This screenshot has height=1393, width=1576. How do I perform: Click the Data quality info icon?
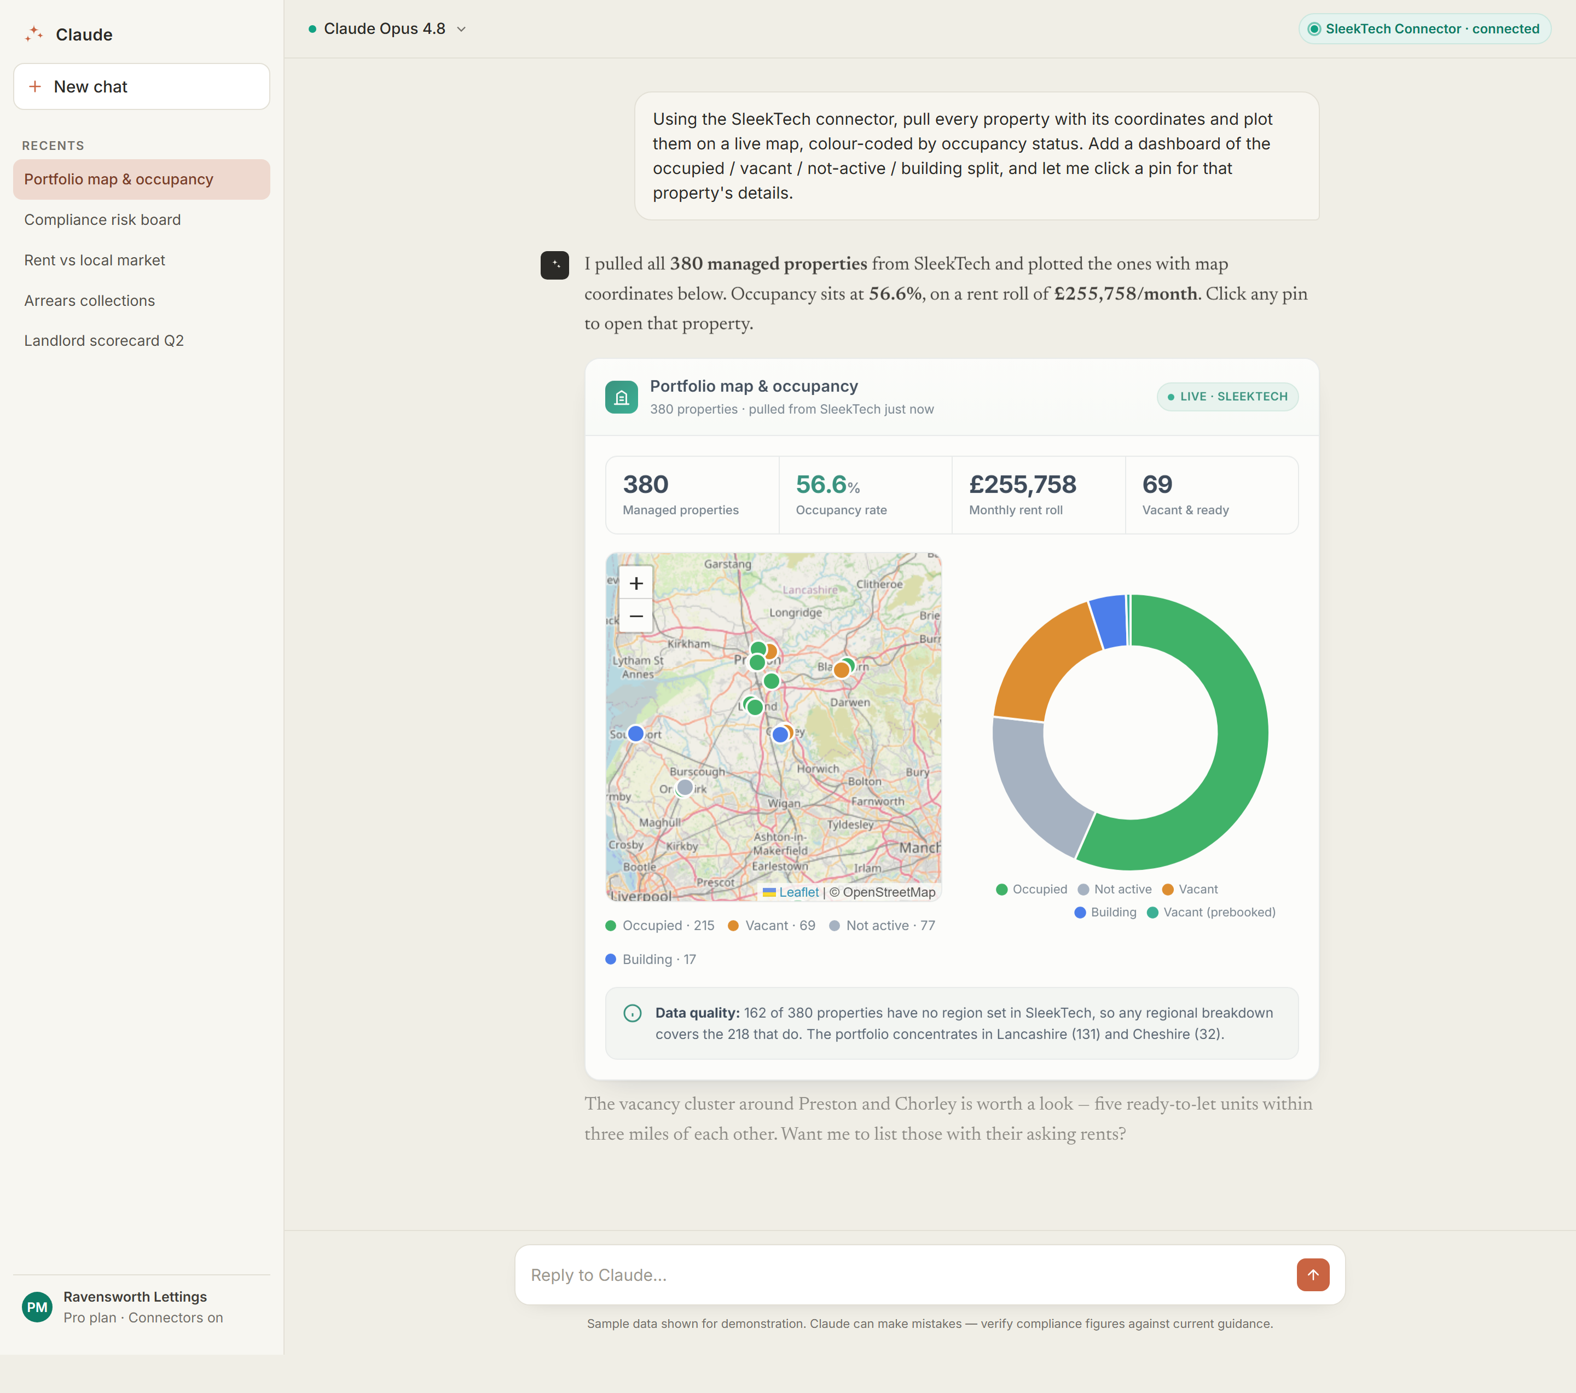tap(632, 1013)
